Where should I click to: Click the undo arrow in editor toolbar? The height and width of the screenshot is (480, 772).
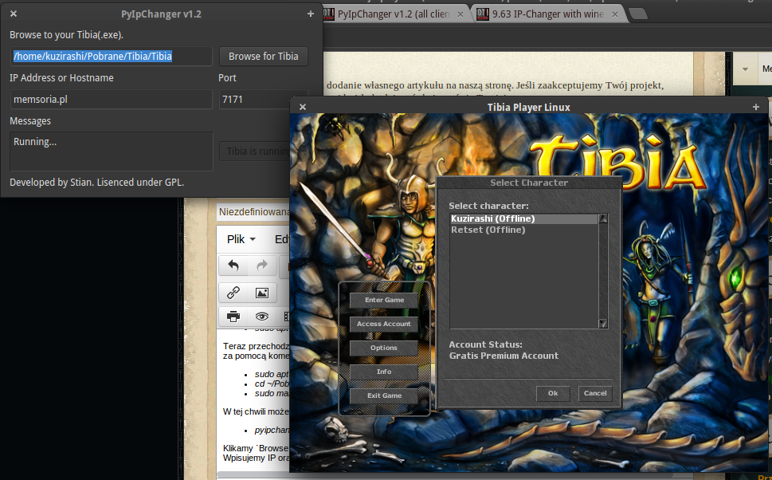click(233, 266)
